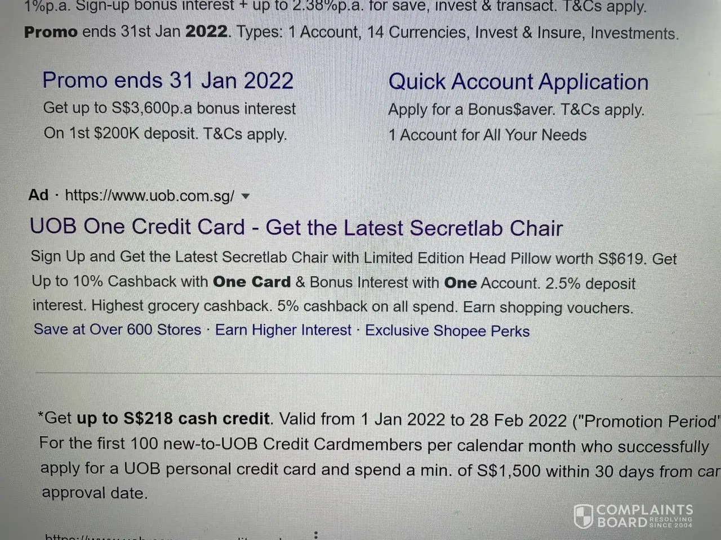Click the "On 1st $200K deposit" text
The height and width of the screenshot is (540, 721).
(x=165, y=134)
